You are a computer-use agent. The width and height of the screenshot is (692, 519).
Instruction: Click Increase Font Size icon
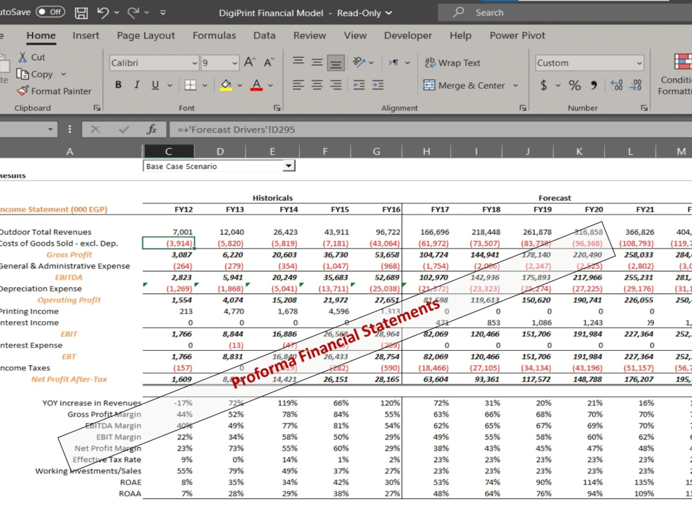[250, 62]
